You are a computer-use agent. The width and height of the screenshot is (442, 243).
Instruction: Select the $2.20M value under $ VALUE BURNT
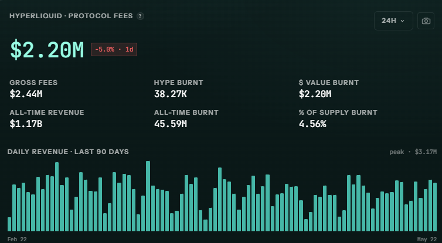point(315,94)
